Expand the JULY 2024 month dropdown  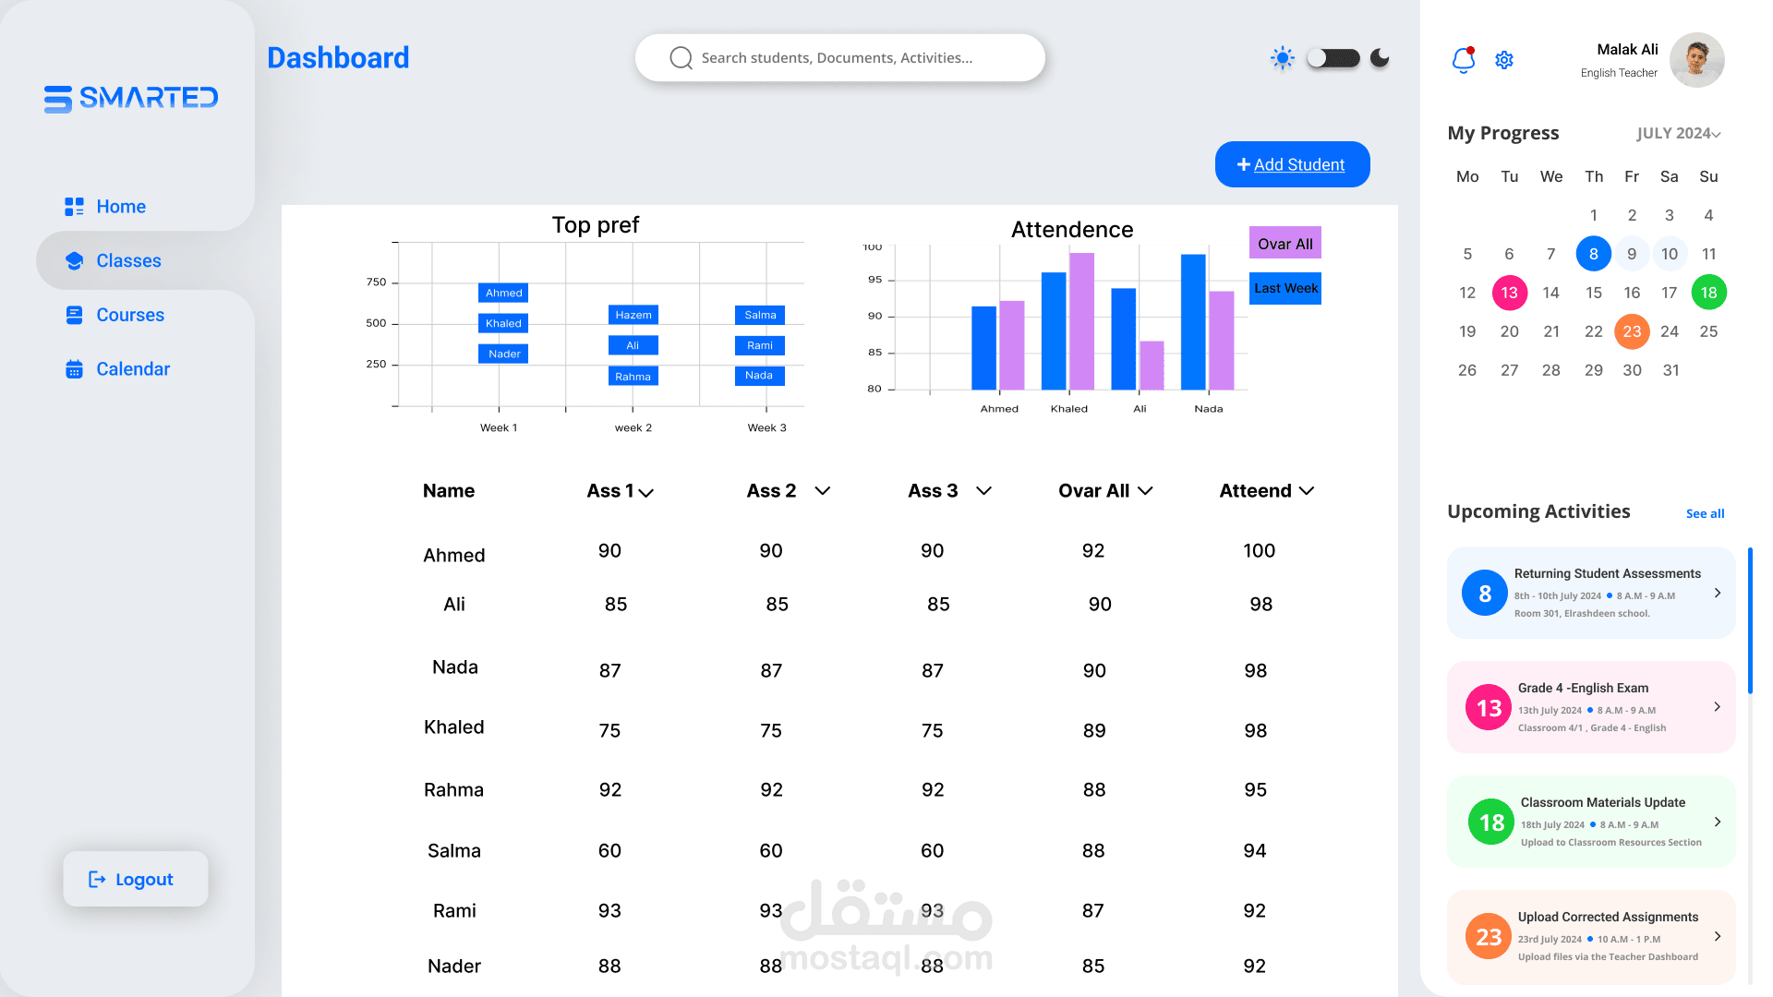coord(1679,134)
